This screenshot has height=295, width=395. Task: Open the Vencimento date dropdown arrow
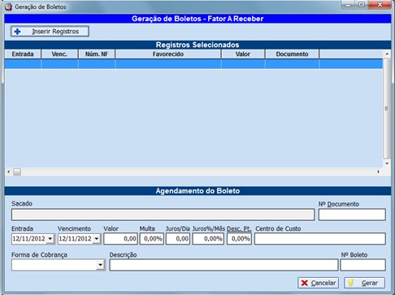pos(97,239)
